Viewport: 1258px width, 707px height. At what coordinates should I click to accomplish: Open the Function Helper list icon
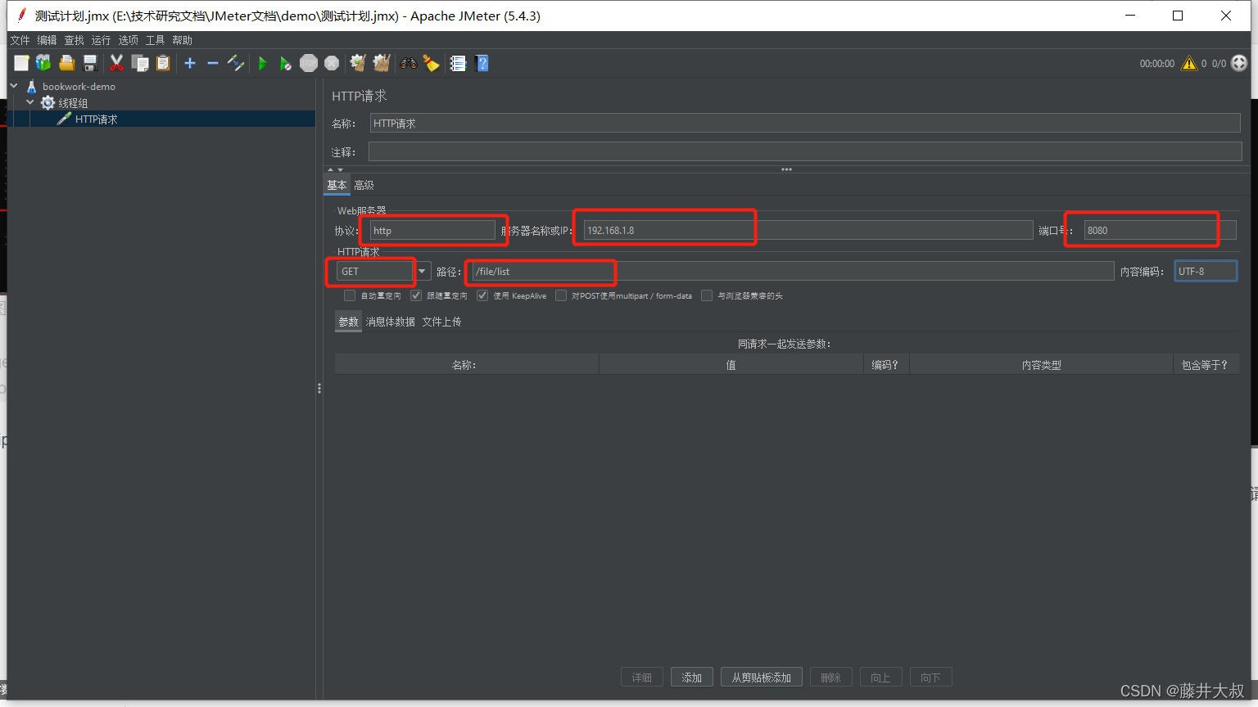coord(458,63)
